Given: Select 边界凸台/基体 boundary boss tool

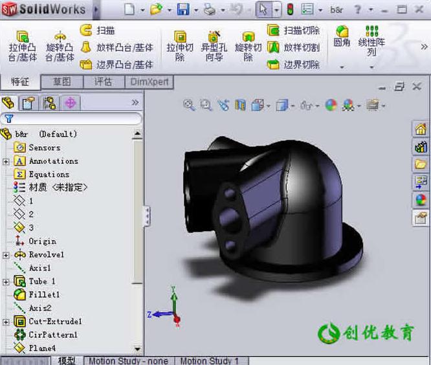Looking at the screenshot, I should pyautogui.click(x=116, y=65).
